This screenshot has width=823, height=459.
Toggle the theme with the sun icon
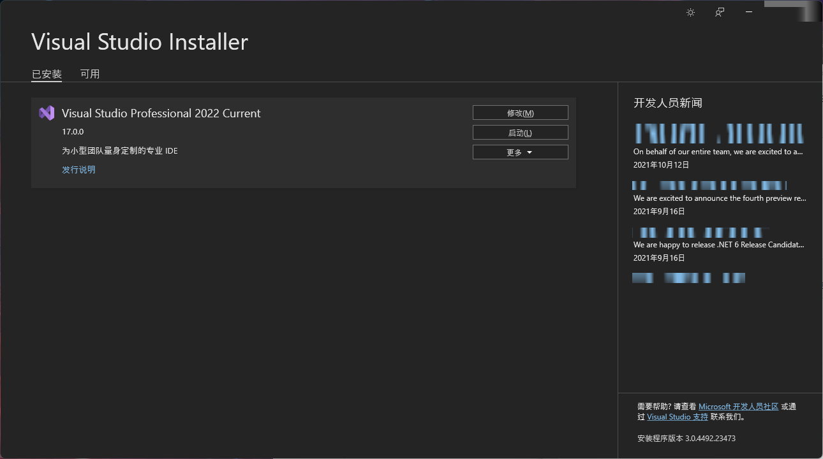pyautogui.click(x=690, y=12)
